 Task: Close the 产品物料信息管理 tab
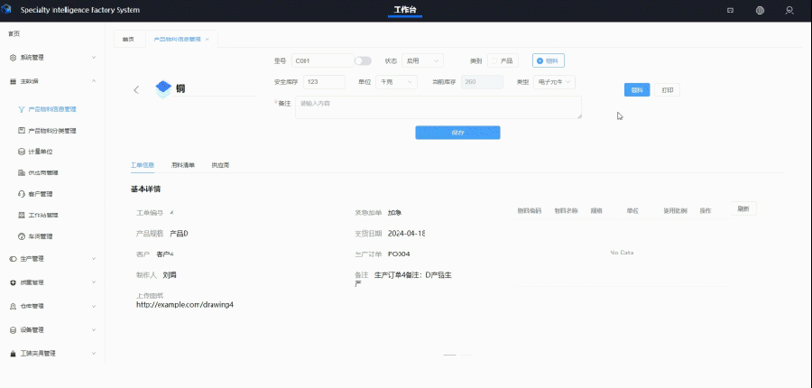tap(208, 40)
